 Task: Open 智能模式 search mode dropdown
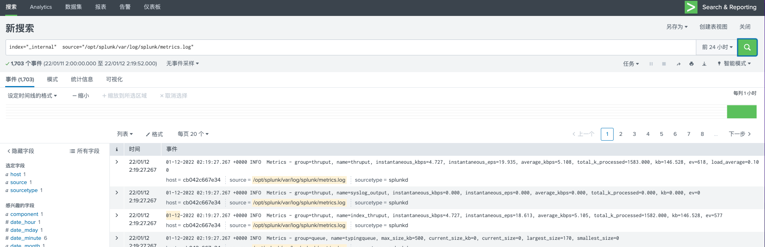734,63
